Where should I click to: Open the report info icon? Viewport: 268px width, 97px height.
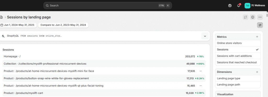pyautogui.click(x=253, y=17)
